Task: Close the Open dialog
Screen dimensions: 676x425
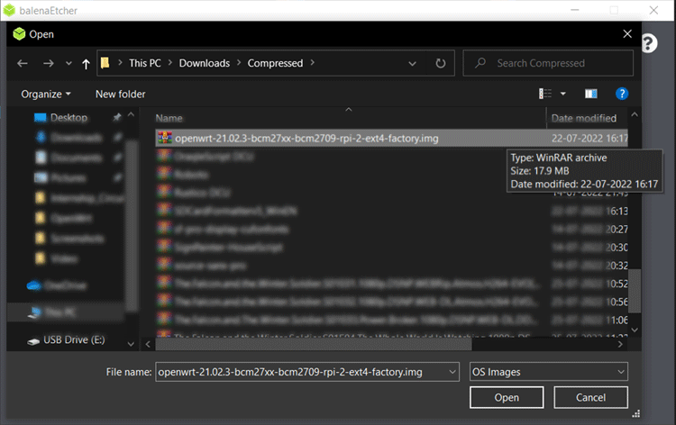Action: point(627,33)
